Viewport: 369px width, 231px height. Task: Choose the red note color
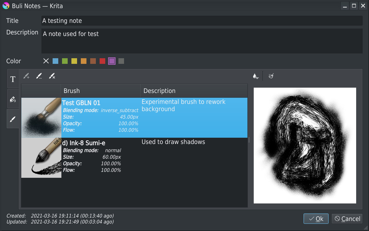pos(102,61)
